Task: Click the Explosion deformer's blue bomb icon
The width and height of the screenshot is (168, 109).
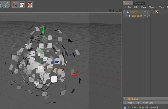Action: [x=130, y=16]
